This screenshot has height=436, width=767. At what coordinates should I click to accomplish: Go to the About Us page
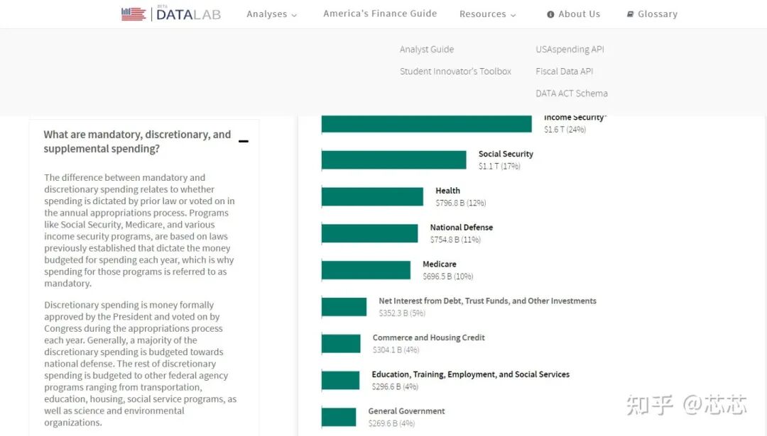579,14
